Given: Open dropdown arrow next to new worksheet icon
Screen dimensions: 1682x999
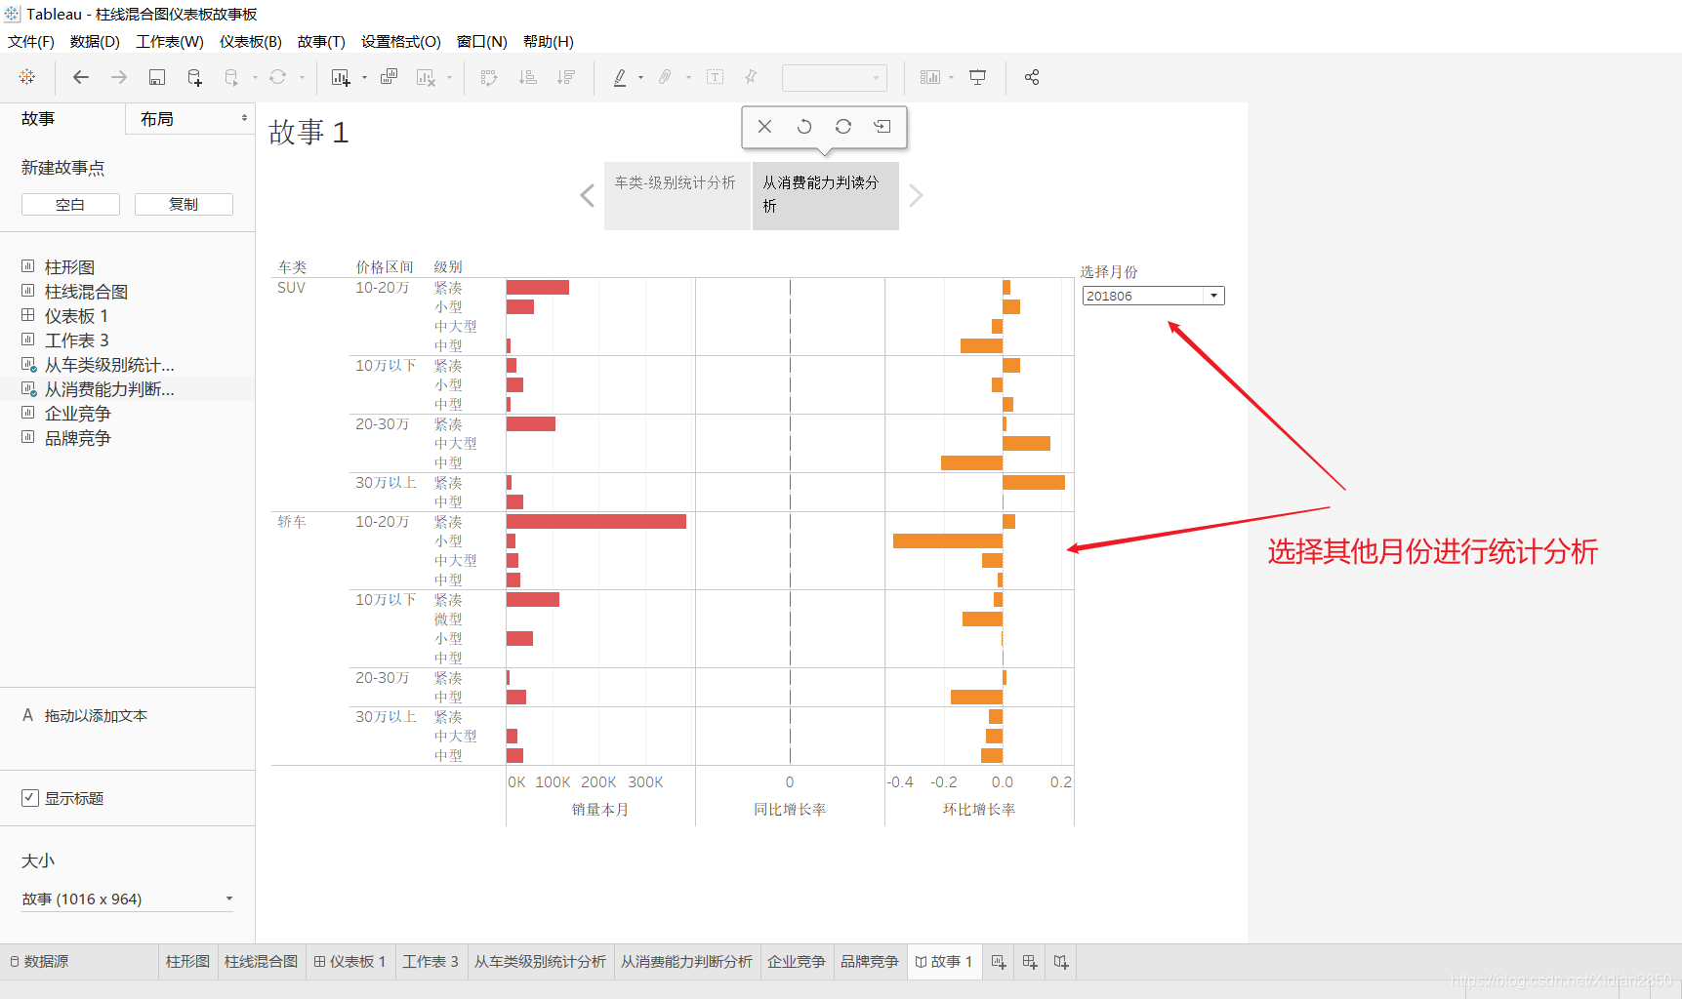Looking at the screenshot, I should click(x=364, y=77).
